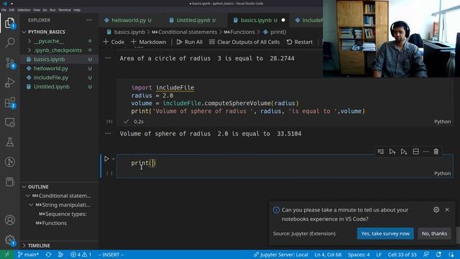This screenshot has height=259, width=460.
Task: Run the print() cell with play icon
Action: click(x=106, y=159)
